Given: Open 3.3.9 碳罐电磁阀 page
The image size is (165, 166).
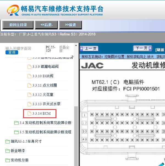Looking at the screenshot, I should [x=45, y=67].
